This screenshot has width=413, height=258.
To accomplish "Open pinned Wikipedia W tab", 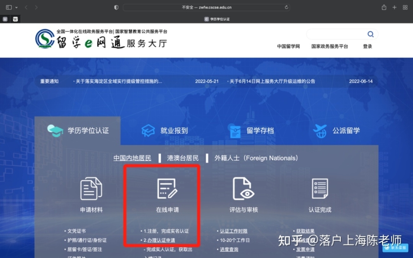I will pyautogui.click(x=15, y=19).
